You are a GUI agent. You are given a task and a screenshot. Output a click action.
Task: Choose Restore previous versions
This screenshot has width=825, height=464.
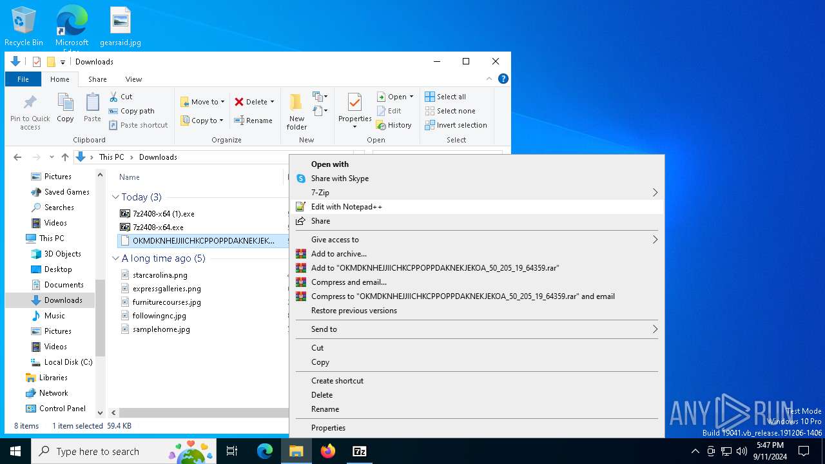point(477,311)
